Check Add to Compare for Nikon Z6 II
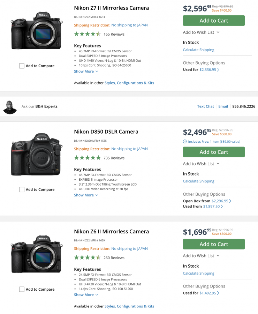This screenshot has width=258, height=314. 22,289
